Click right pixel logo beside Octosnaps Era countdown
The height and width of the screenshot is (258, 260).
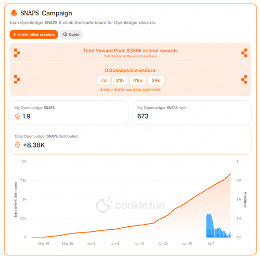pyautogui.click(x=244, y=79)
